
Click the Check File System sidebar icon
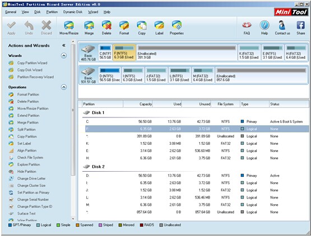point(11,157)
